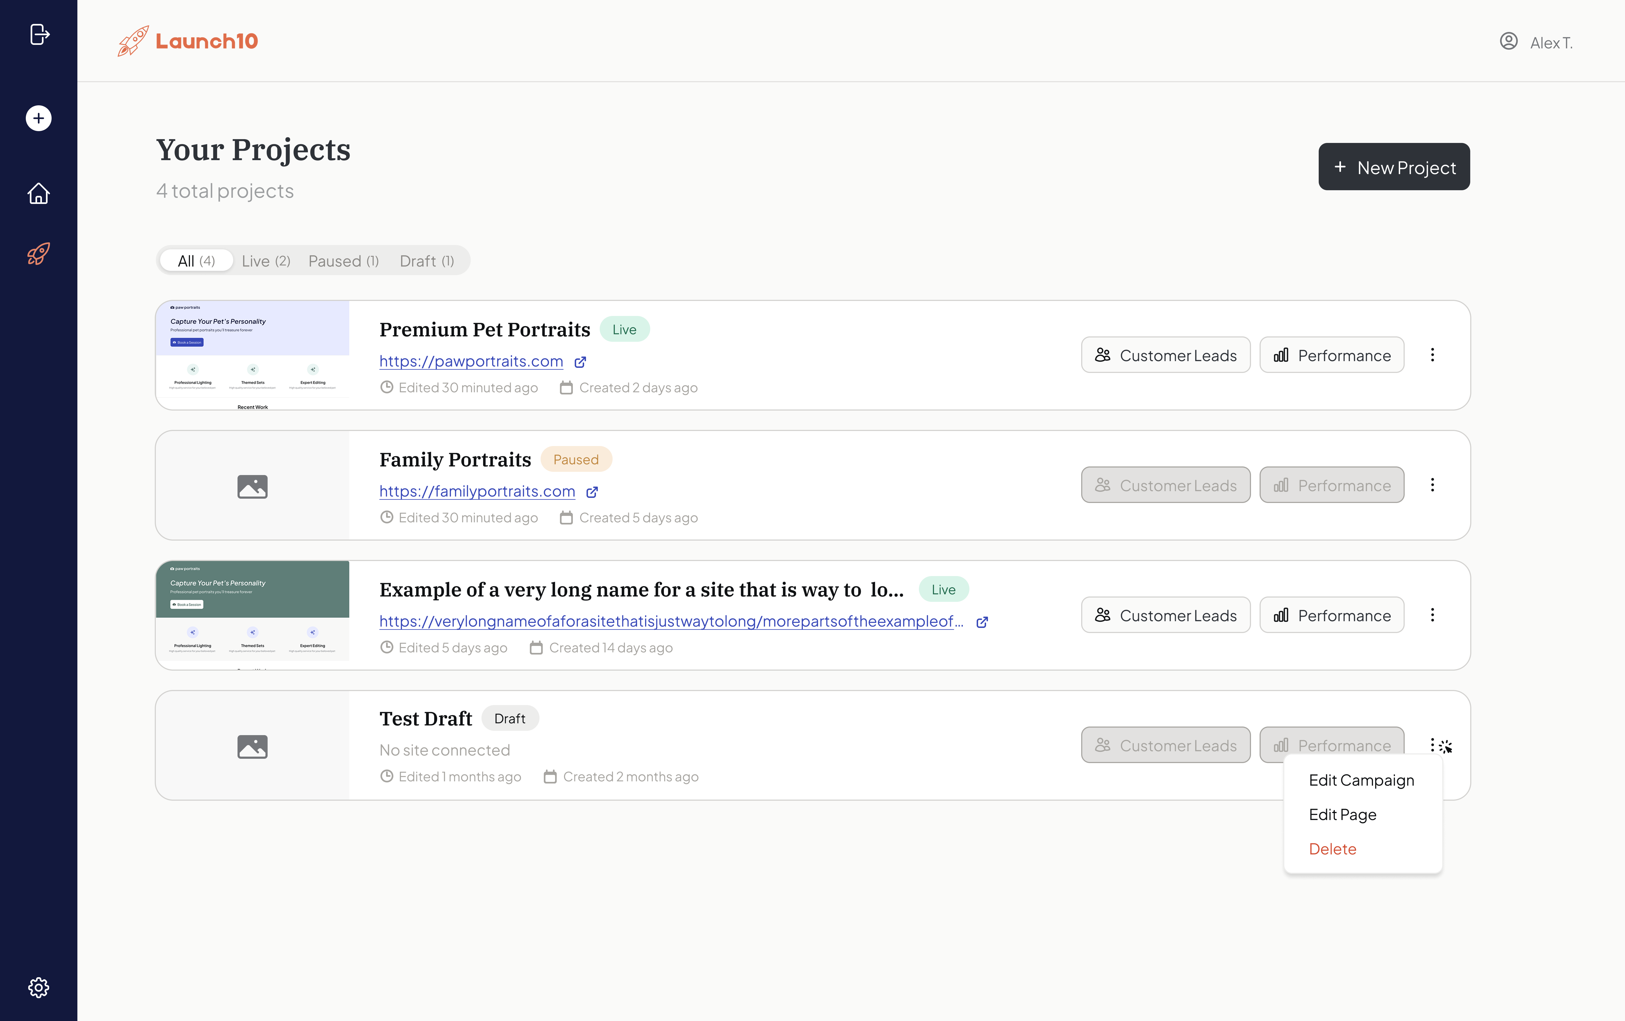Click the New Project button
The height and width of the screenshot is (1021, 1625).
[1394, 167]
